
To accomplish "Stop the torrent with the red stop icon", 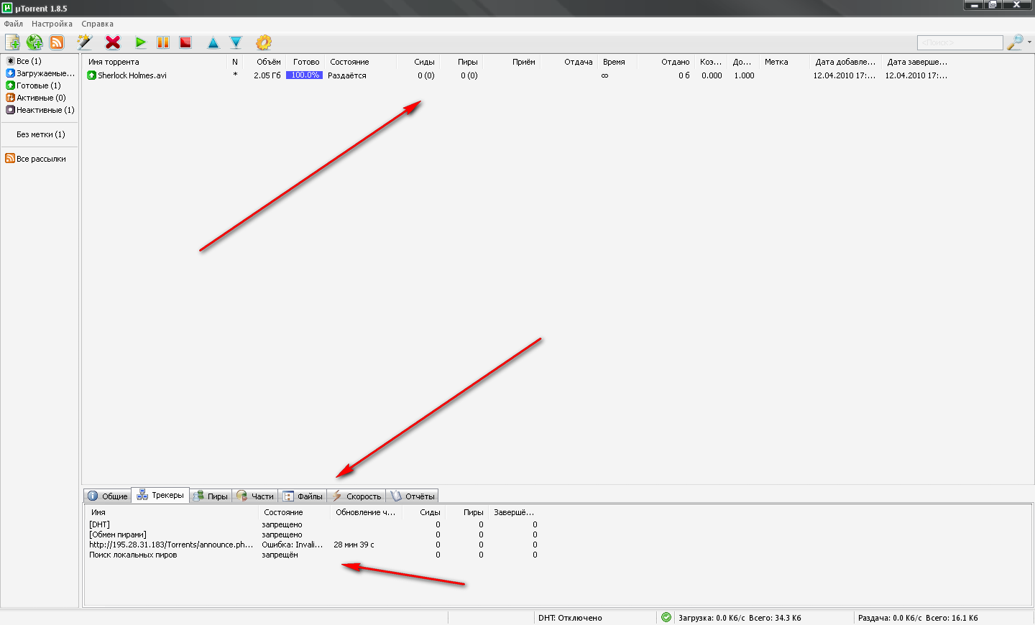I will click(185, 42).
